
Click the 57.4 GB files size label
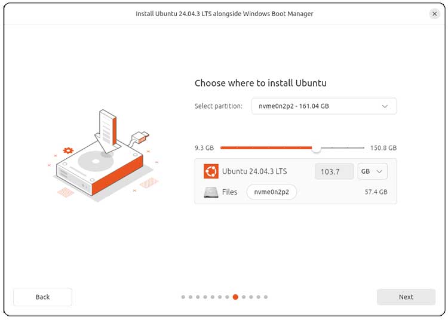pyautogui.click(x=376, y=192)
